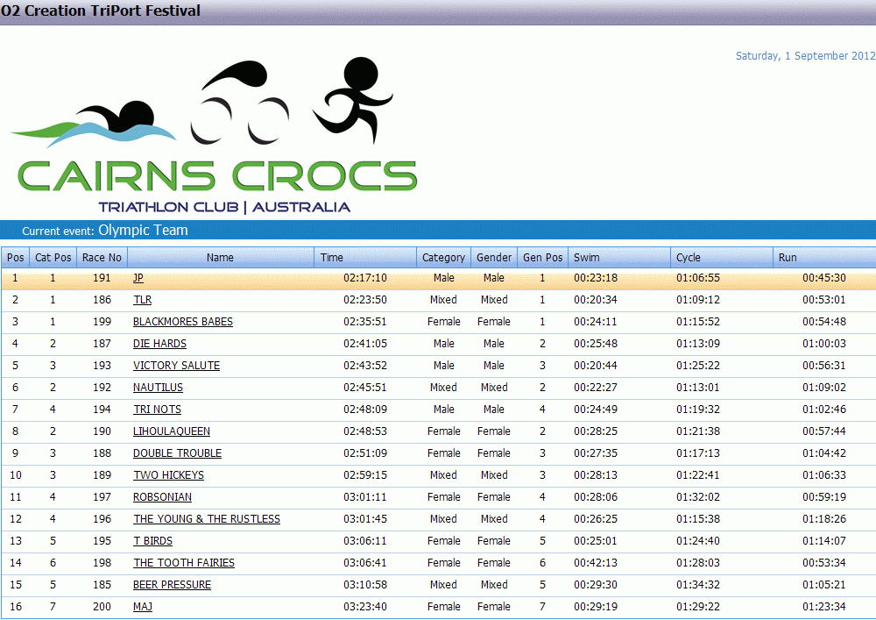Click MAJ's run time 01:23:34
Viewport: 876px width, 620px height.
point(824,607)
